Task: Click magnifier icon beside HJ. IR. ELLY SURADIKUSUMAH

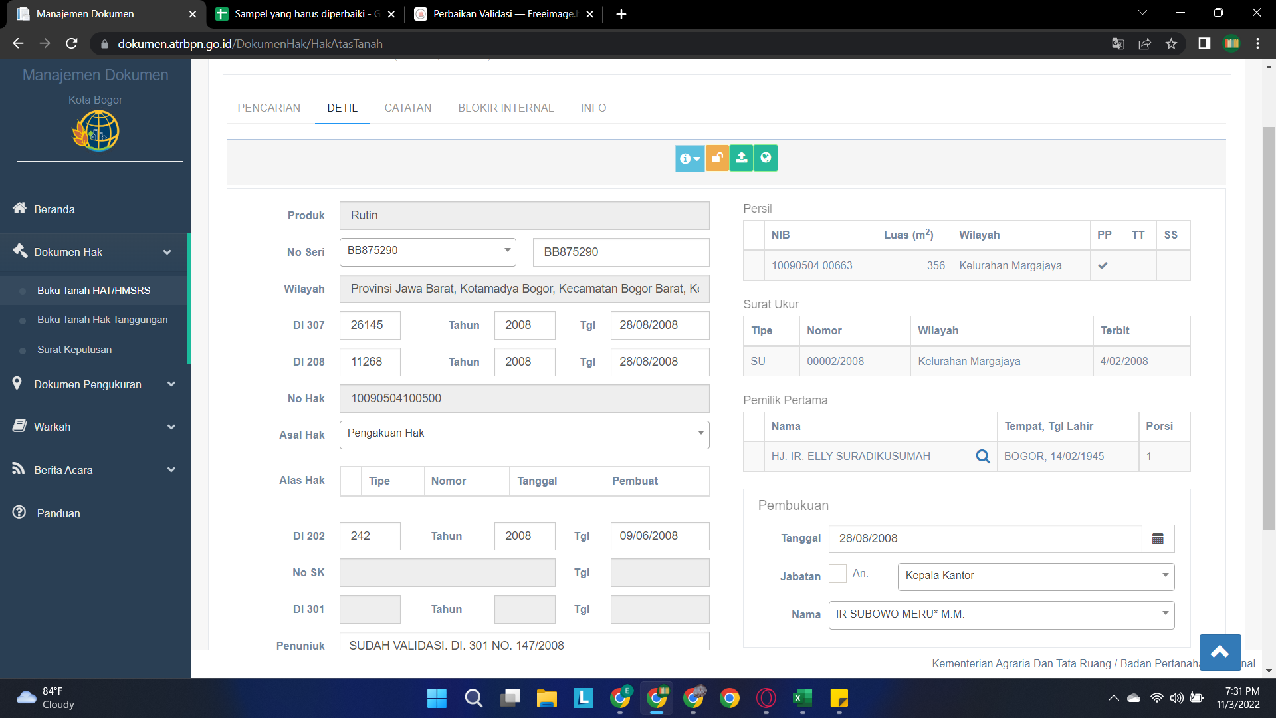Action: tap(982, 457)
